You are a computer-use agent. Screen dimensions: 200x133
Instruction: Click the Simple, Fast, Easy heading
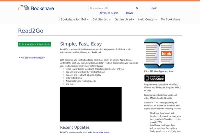81,44
